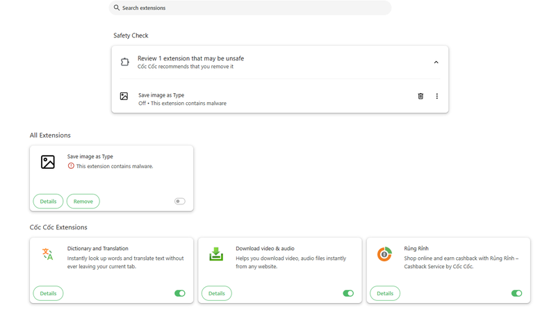Image resolution: width=556 pixels, height=335 pixels.
Task: Click the Download video & audio icon
Action: [x=216, y=254]
